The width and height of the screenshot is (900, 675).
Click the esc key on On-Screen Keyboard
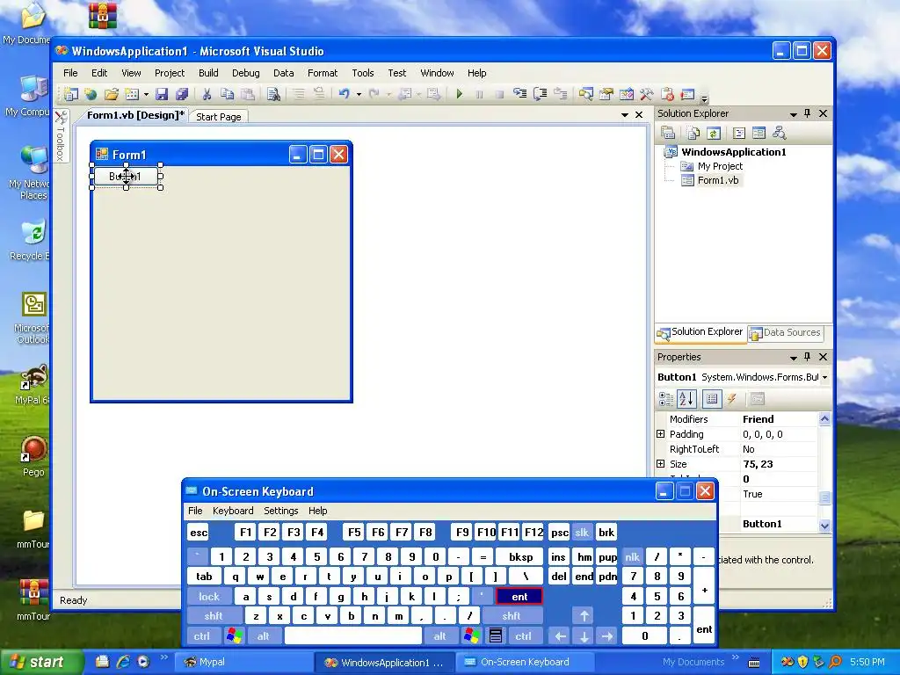pyautogui.click(x=199, y=533)
